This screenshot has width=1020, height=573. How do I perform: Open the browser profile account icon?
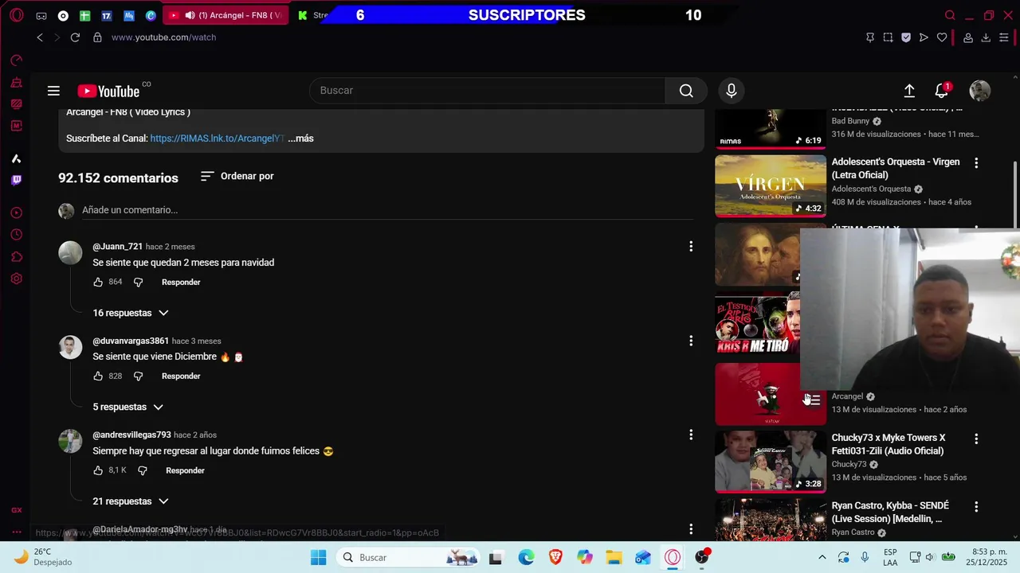pos(968,37)
